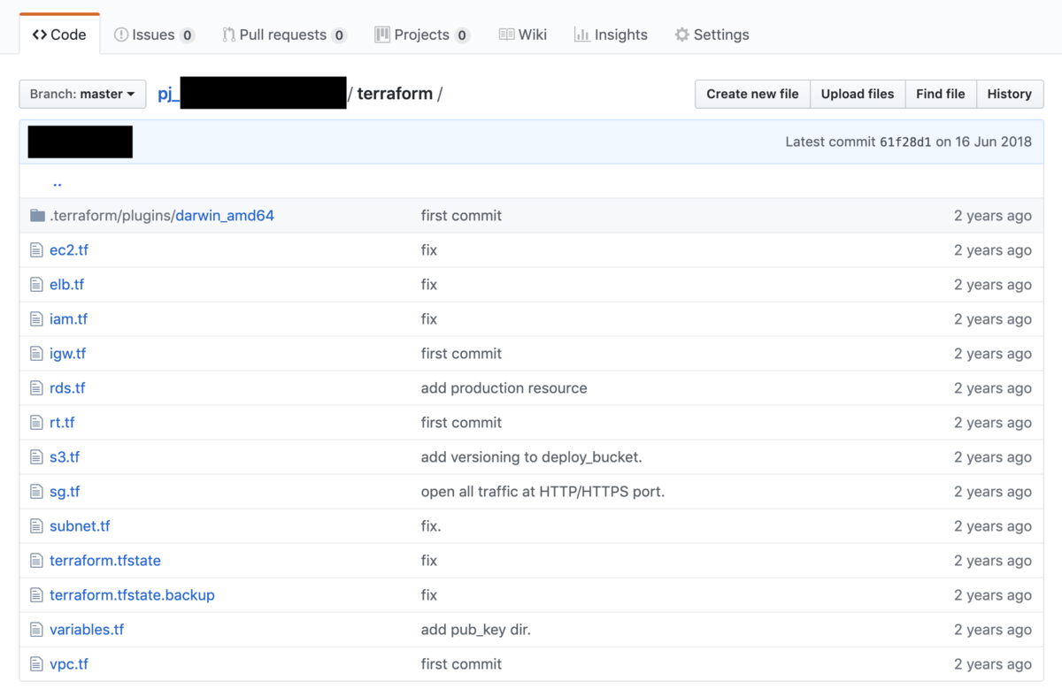Open the darwin_amd64 folder link
This screenshot has width=1062, height=689.
pyautogui.click(x=225, y=216)
